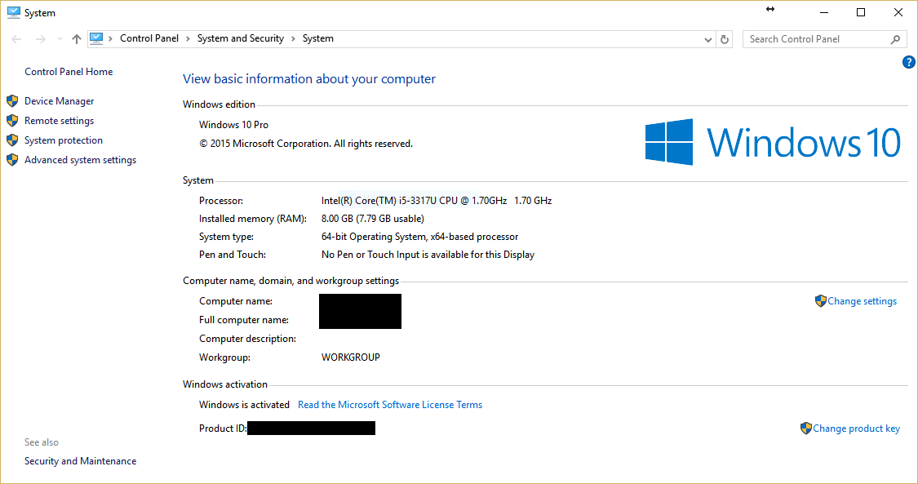Expand chevron after Control Panel breadcrumb

point(188,38)
